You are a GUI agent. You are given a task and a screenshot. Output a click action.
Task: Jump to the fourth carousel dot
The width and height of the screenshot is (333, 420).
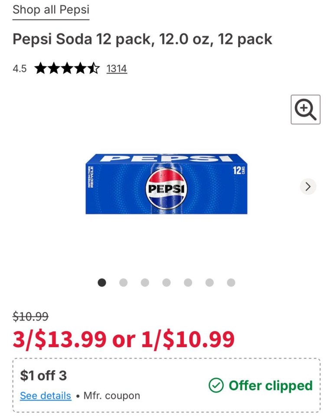coord(166,283)
